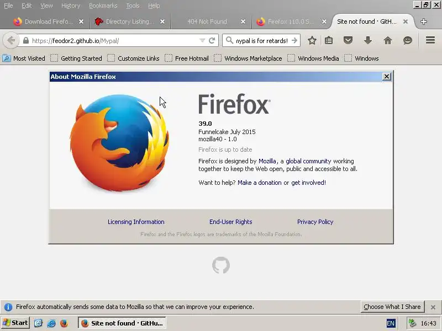
Task: Click the get involved! link
Action: [308, 183]
